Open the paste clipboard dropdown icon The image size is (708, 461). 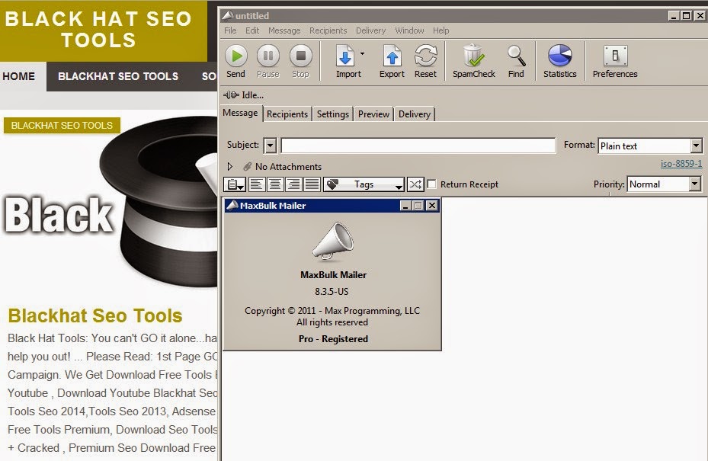coord(235,184)
